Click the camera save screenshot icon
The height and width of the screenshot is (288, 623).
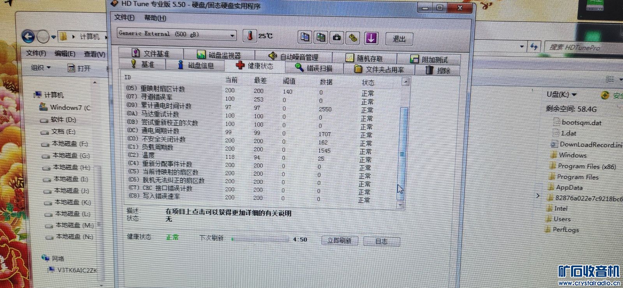point(337,38)
